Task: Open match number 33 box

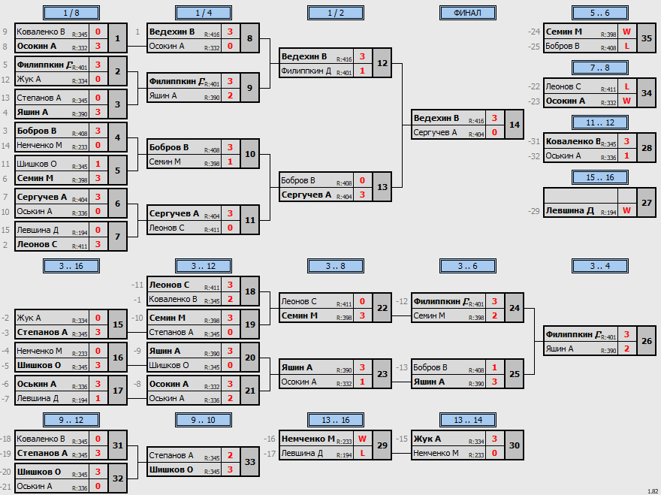Action: point(250,462)
